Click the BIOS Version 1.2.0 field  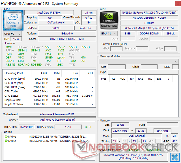68,127
